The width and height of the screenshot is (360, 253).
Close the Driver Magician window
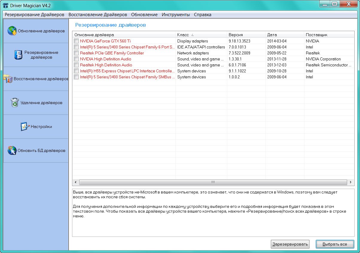coord(349,4)
